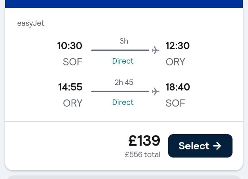The width and height of the screenshot is (248, 179).
Task: Click the return ORY departure airport code
Action: click(73, 103)
